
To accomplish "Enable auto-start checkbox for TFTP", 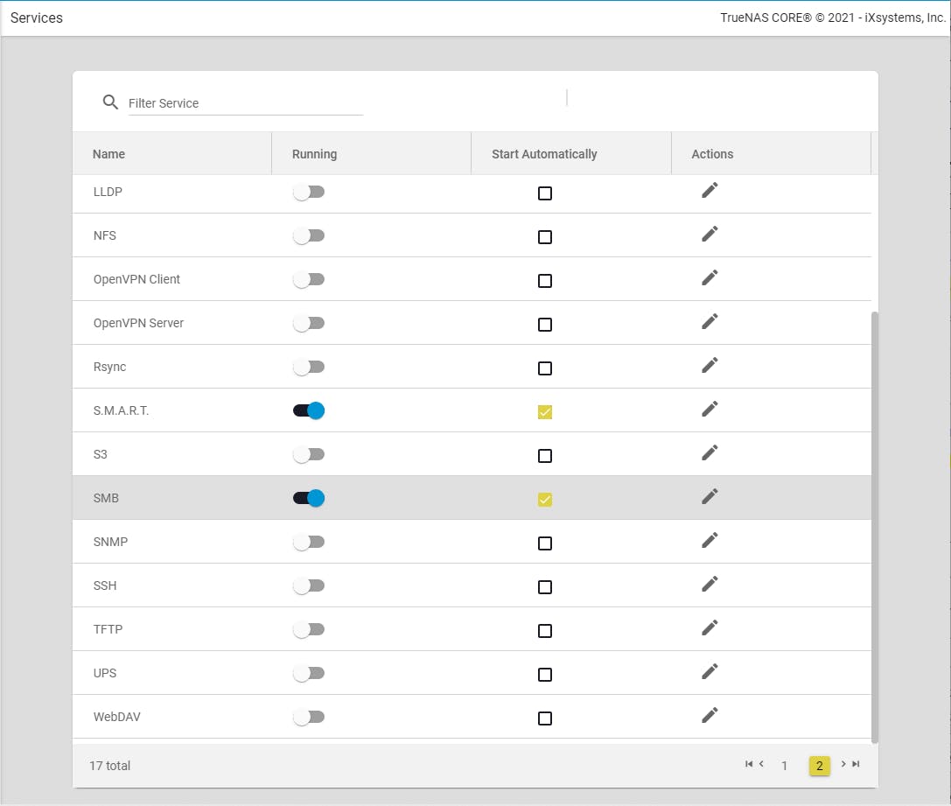I will pos(545,631).
